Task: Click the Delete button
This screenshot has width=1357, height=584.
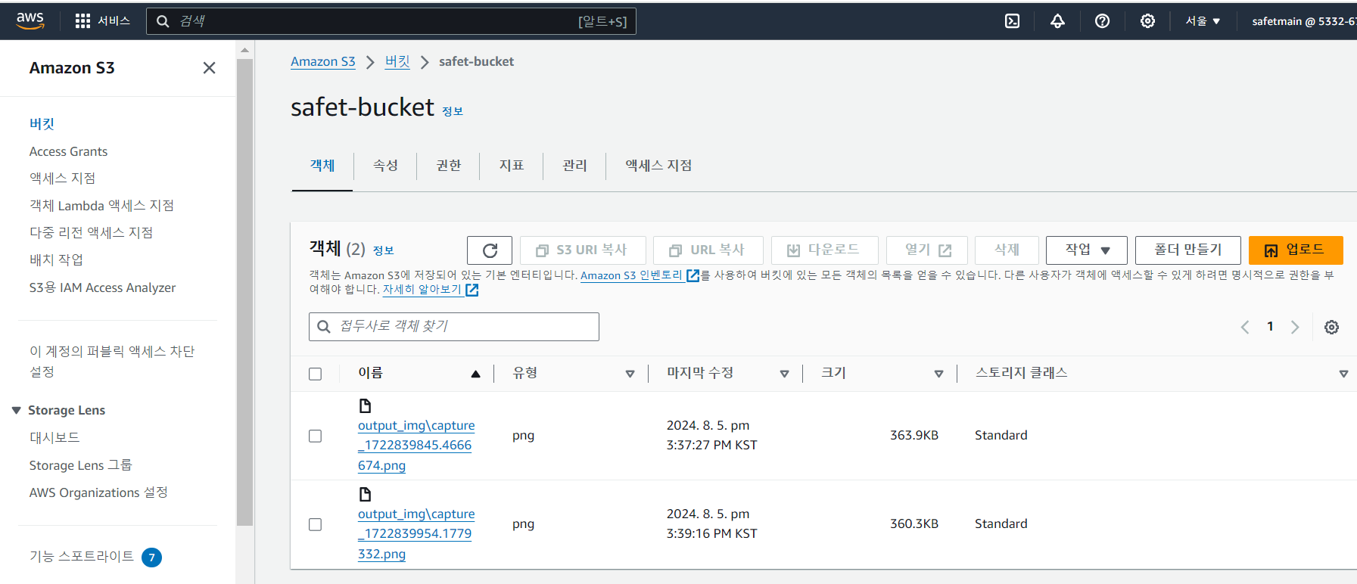Action: [x=1007, y=250]
